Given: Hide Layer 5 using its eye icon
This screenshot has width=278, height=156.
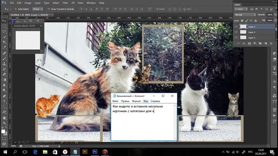Looking at the screenshot, I should pos(236,26).
